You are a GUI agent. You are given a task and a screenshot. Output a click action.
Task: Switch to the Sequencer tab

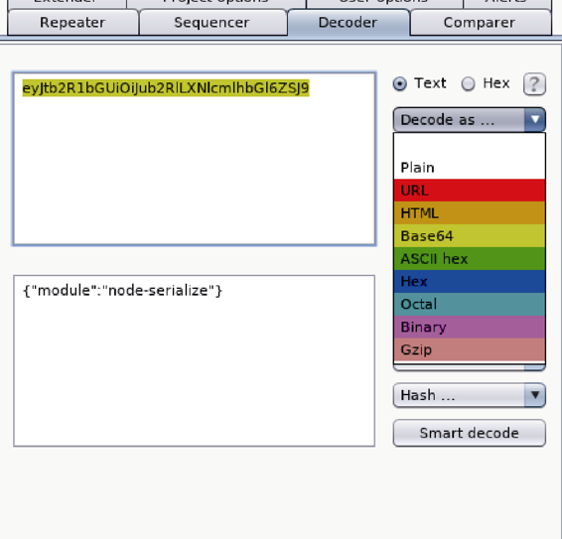point(212,23)
